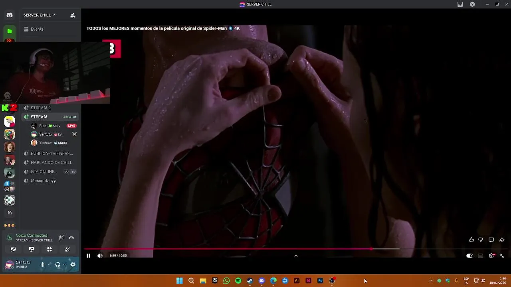The image size is (511, 287).
Task: Click the voice connection signal icon
Action: click(x=9, y=238)
